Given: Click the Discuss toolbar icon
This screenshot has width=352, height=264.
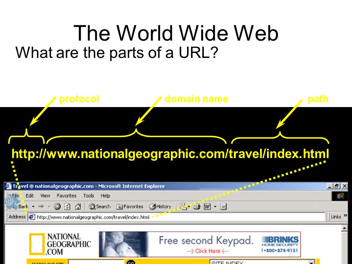Looking at the screenshot, I should [x=223, y=206].
